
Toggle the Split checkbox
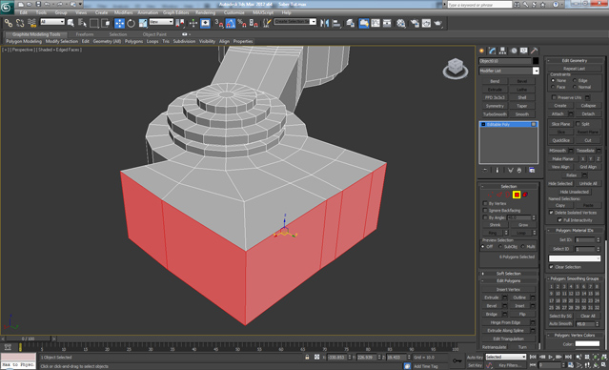(578, 124)
